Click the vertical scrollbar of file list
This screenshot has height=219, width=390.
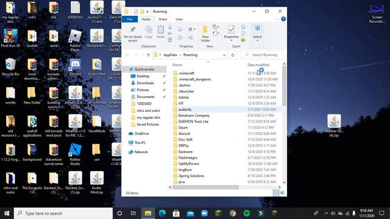(284, 87)
